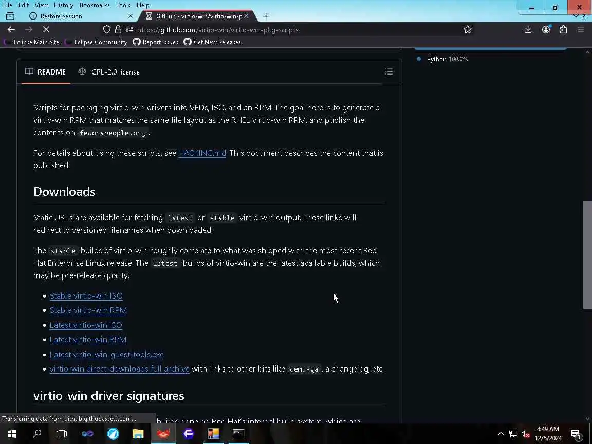Open the Windows Start button
The height and width of the screenshot is (444, 592).
point(12,433)
